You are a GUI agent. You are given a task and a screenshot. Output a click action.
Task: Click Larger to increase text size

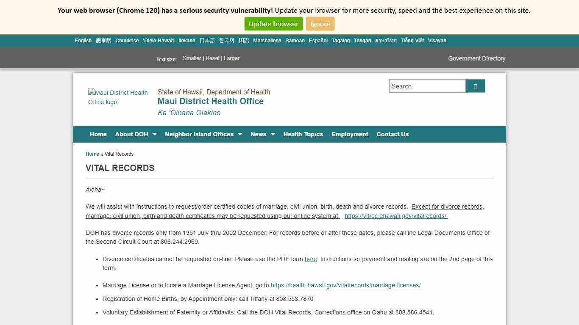click(x=232, y=58)
